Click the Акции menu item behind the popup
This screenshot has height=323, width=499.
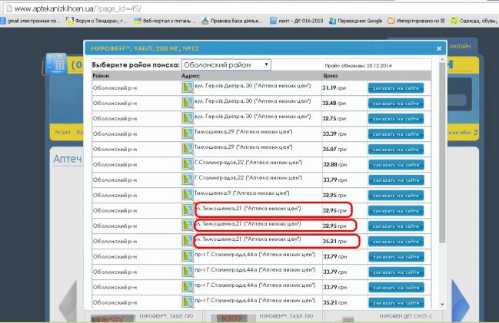coord(62,132)
